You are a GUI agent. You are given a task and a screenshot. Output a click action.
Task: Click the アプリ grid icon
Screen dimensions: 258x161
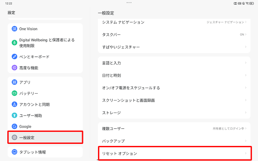tap(14, 82)
